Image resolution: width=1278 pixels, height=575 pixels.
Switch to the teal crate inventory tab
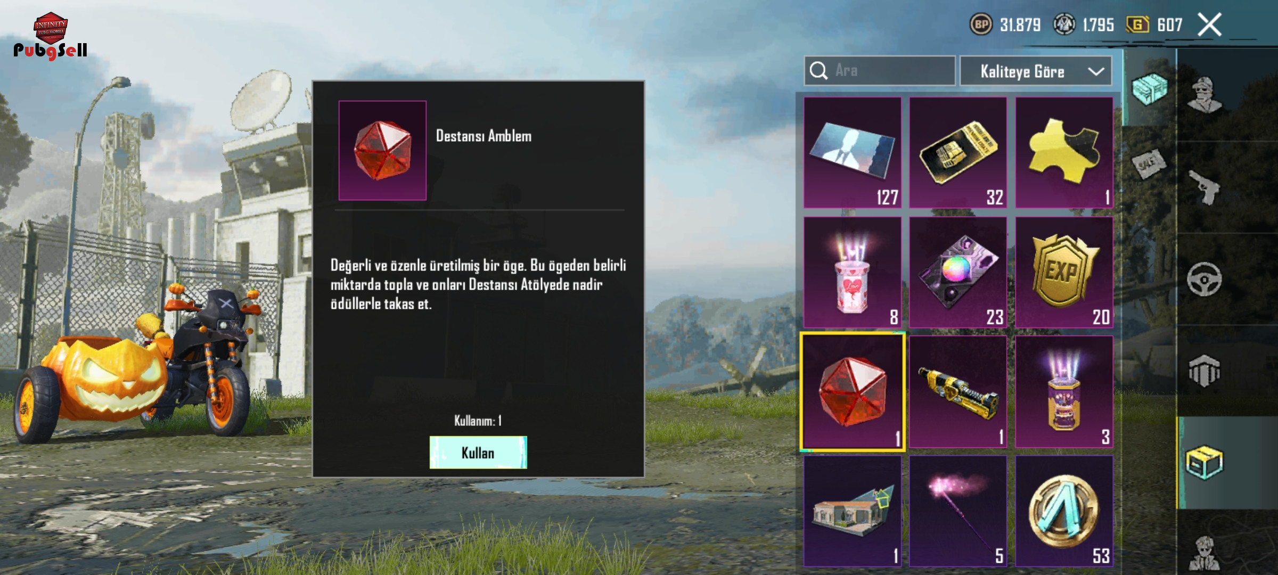(1150, 88)
